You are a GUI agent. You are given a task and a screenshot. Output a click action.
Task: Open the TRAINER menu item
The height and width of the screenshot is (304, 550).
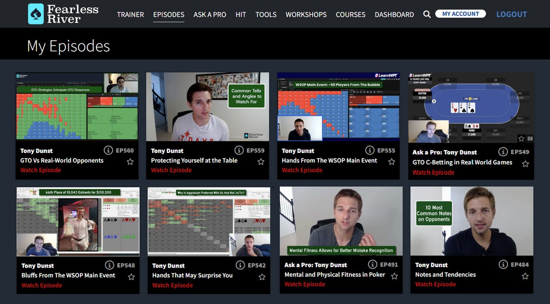(130, 15)
